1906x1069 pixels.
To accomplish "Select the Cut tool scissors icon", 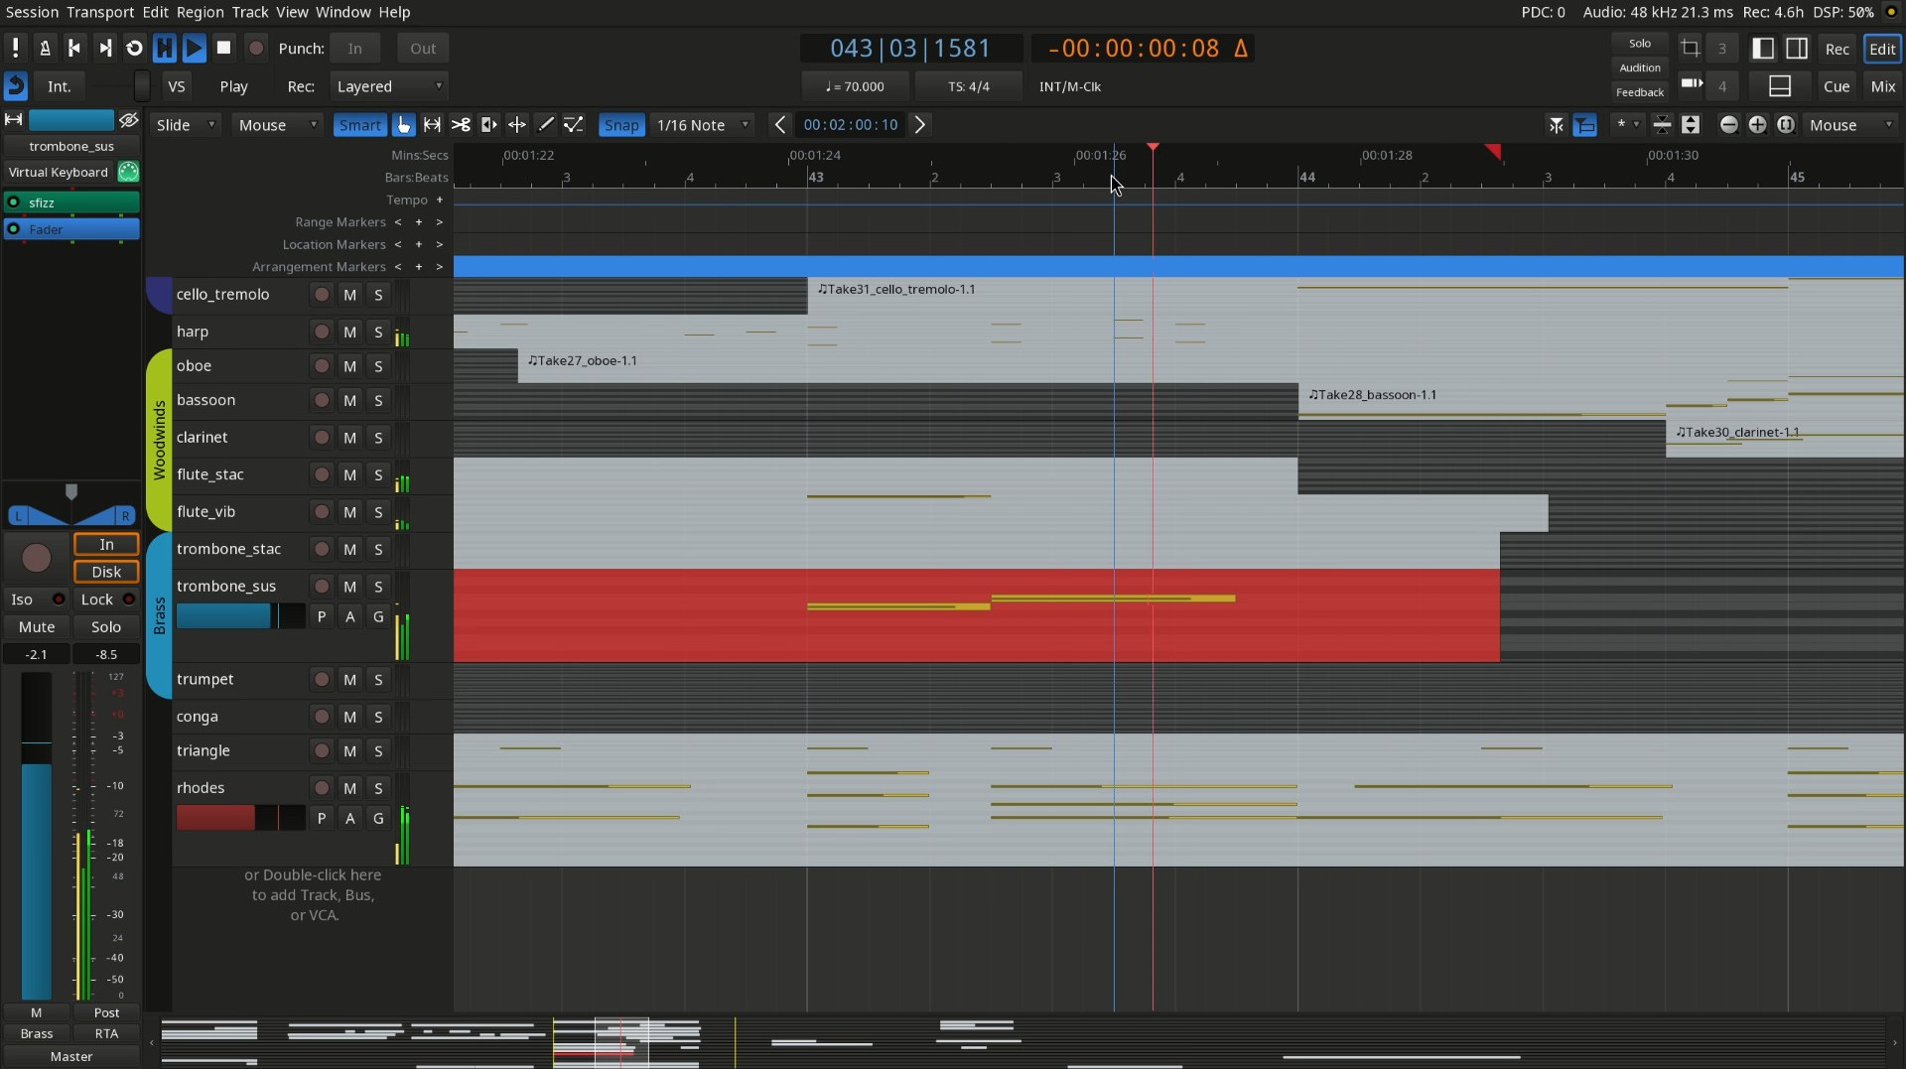I will [461, 125].
